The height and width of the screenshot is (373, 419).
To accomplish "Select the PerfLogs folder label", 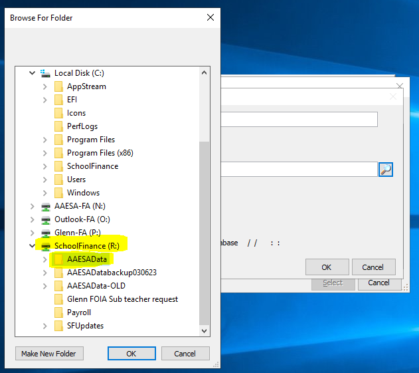I will (x=82, y=126).
